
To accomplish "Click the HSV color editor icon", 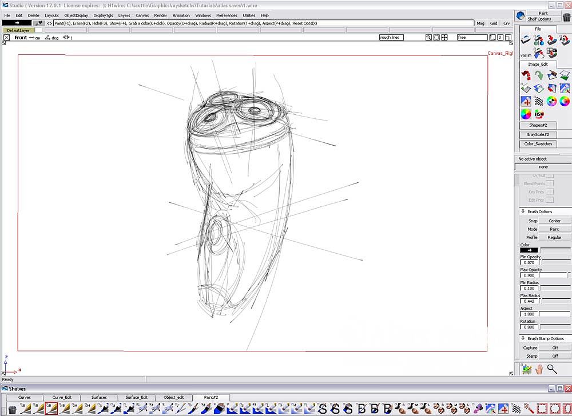I will pos(538,114).
